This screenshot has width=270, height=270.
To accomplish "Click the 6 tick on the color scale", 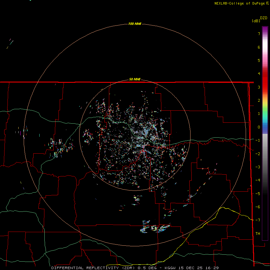I will 259,47.
